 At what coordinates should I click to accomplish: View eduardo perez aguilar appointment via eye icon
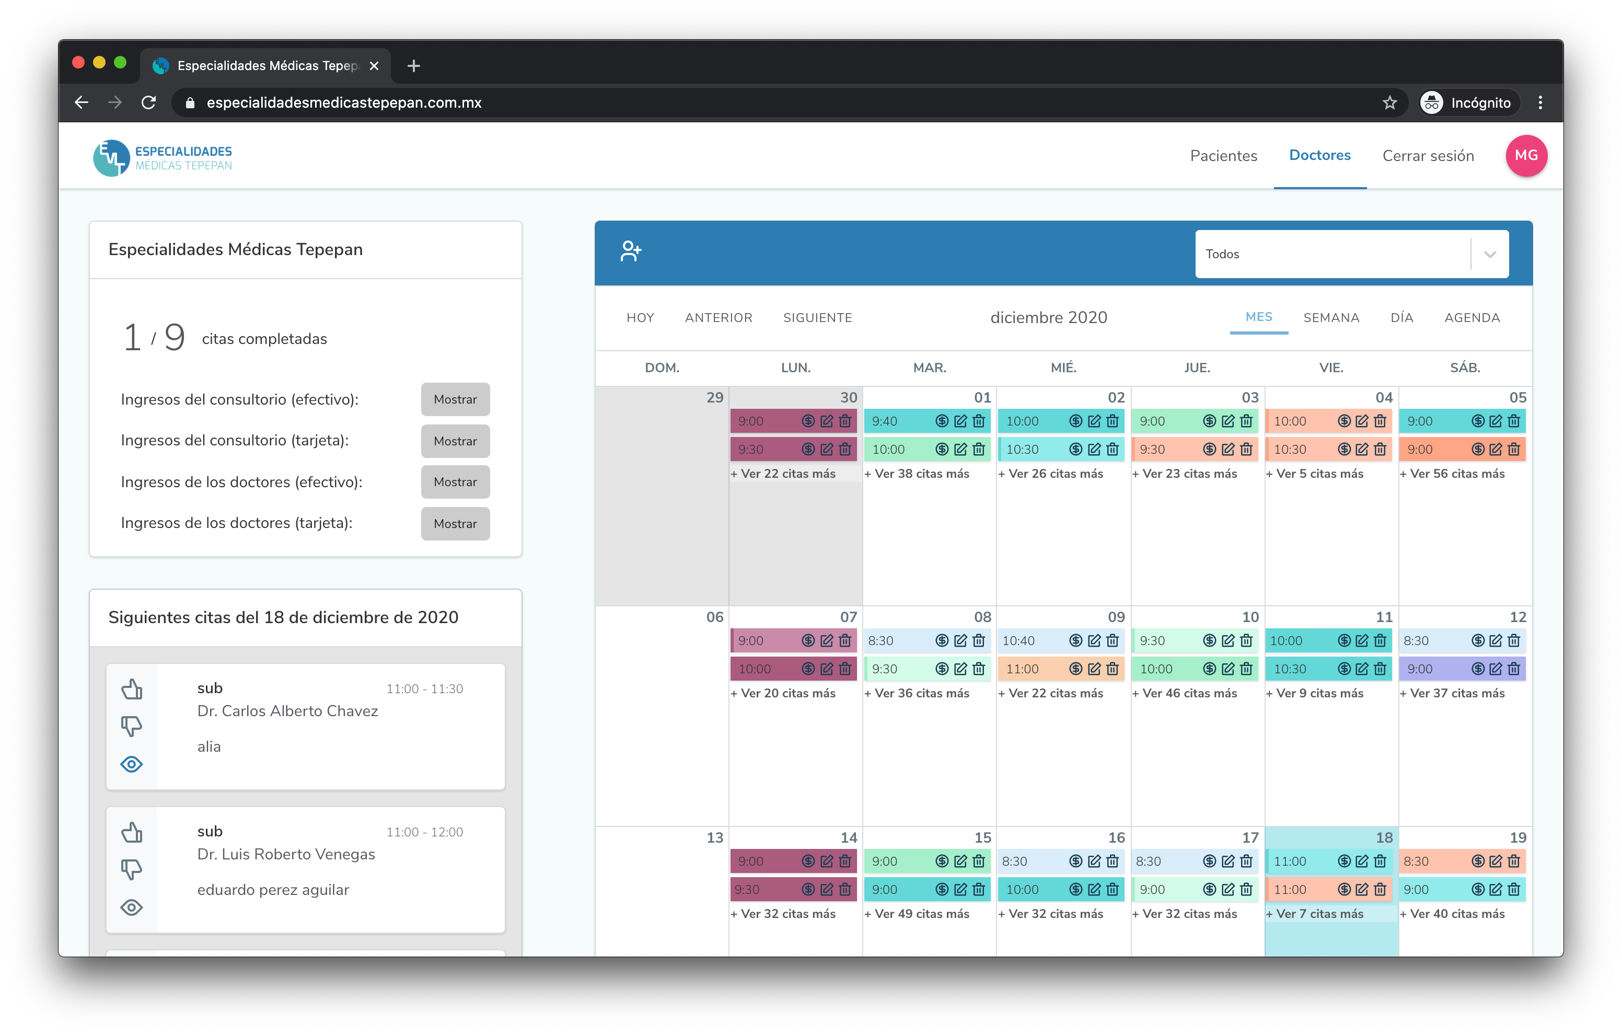(x=131, y=908)
